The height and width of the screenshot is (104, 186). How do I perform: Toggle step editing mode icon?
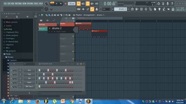coord(88,9)
